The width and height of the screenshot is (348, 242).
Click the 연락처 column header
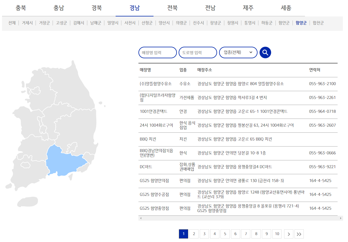[314, 70]
